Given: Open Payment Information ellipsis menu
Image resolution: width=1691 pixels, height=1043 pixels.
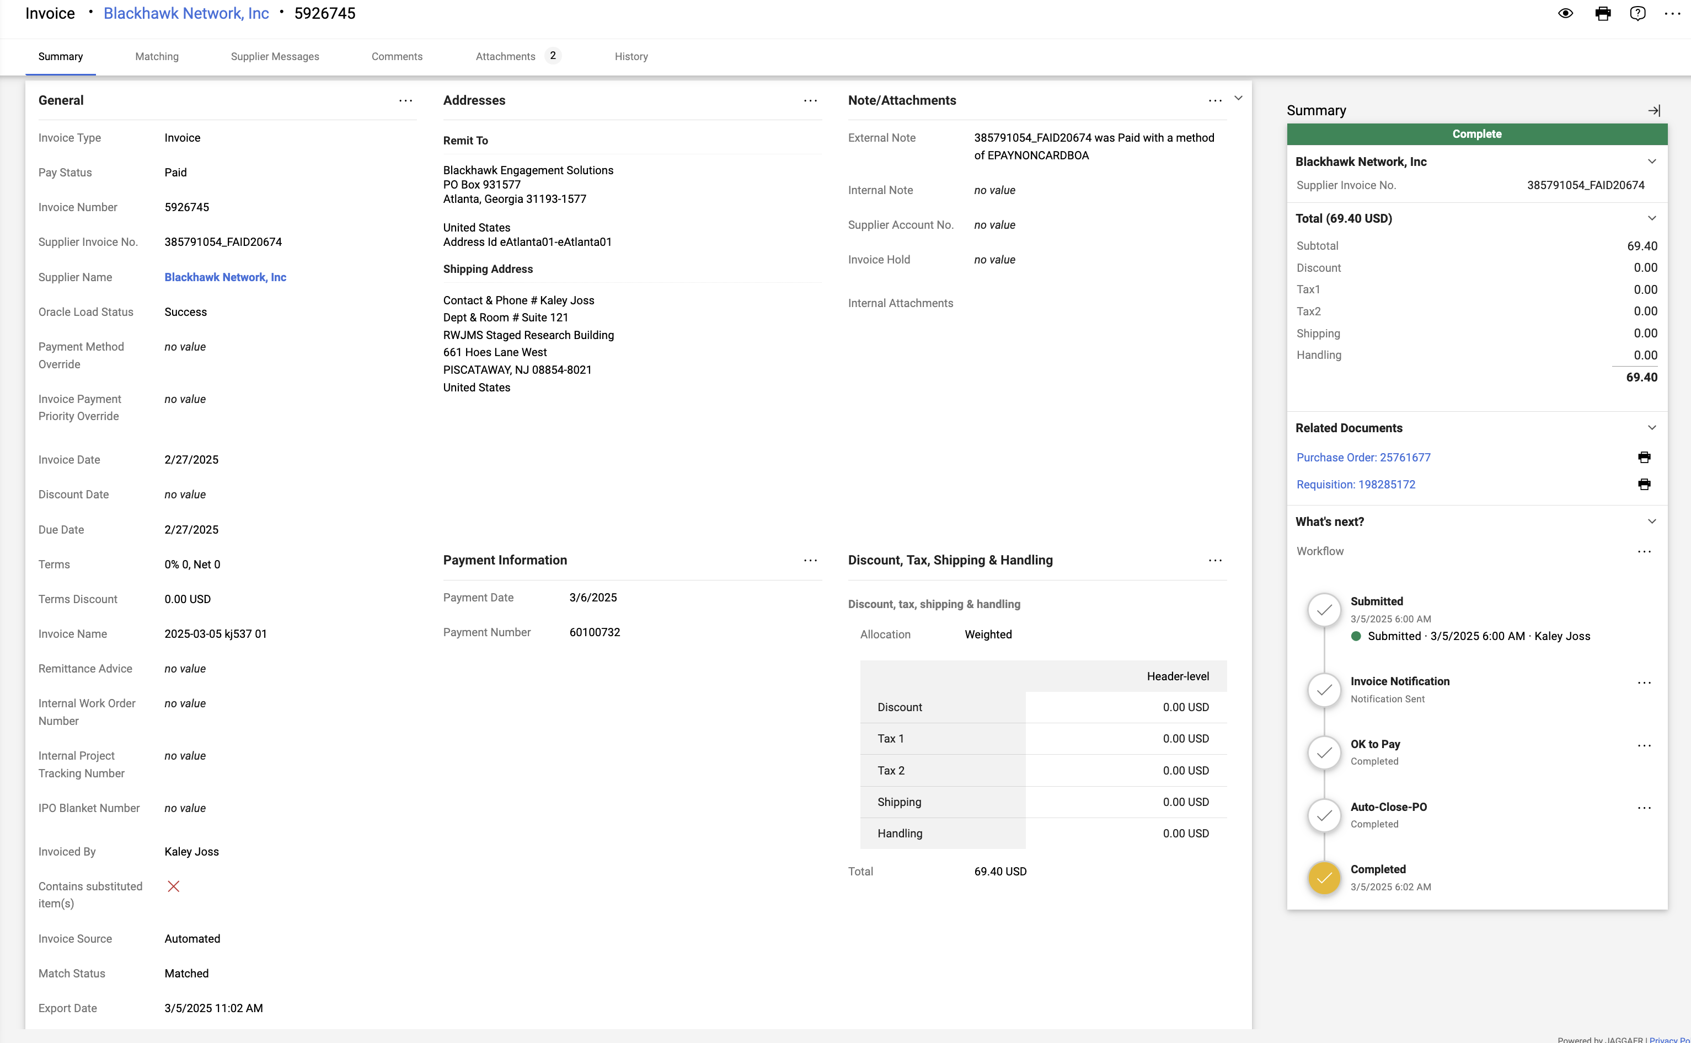Looking at the screenshot, I should coord(810,560).
